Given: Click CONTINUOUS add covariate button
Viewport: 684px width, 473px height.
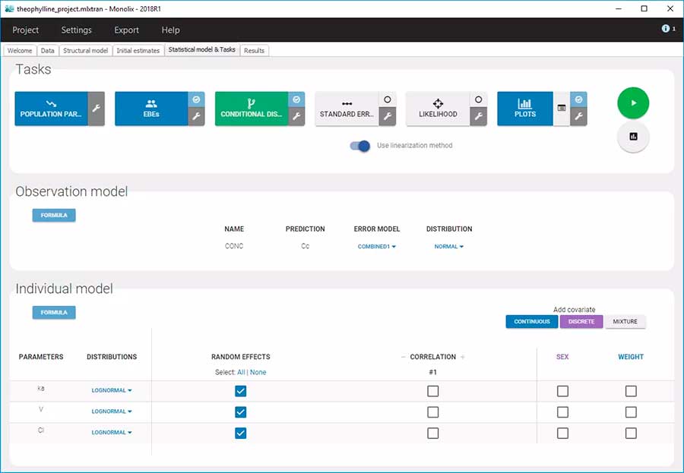Looking at the screenshot, I should point(531,322).
